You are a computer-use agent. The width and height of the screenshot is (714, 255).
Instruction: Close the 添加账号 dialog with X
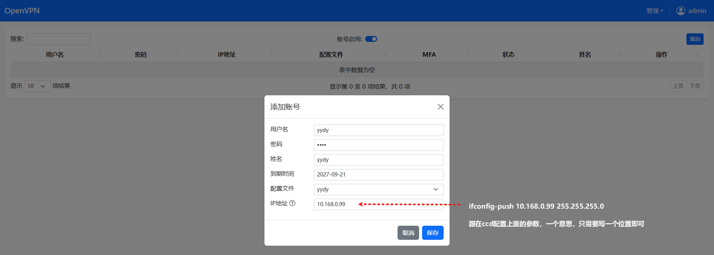[x=440, y=107]
